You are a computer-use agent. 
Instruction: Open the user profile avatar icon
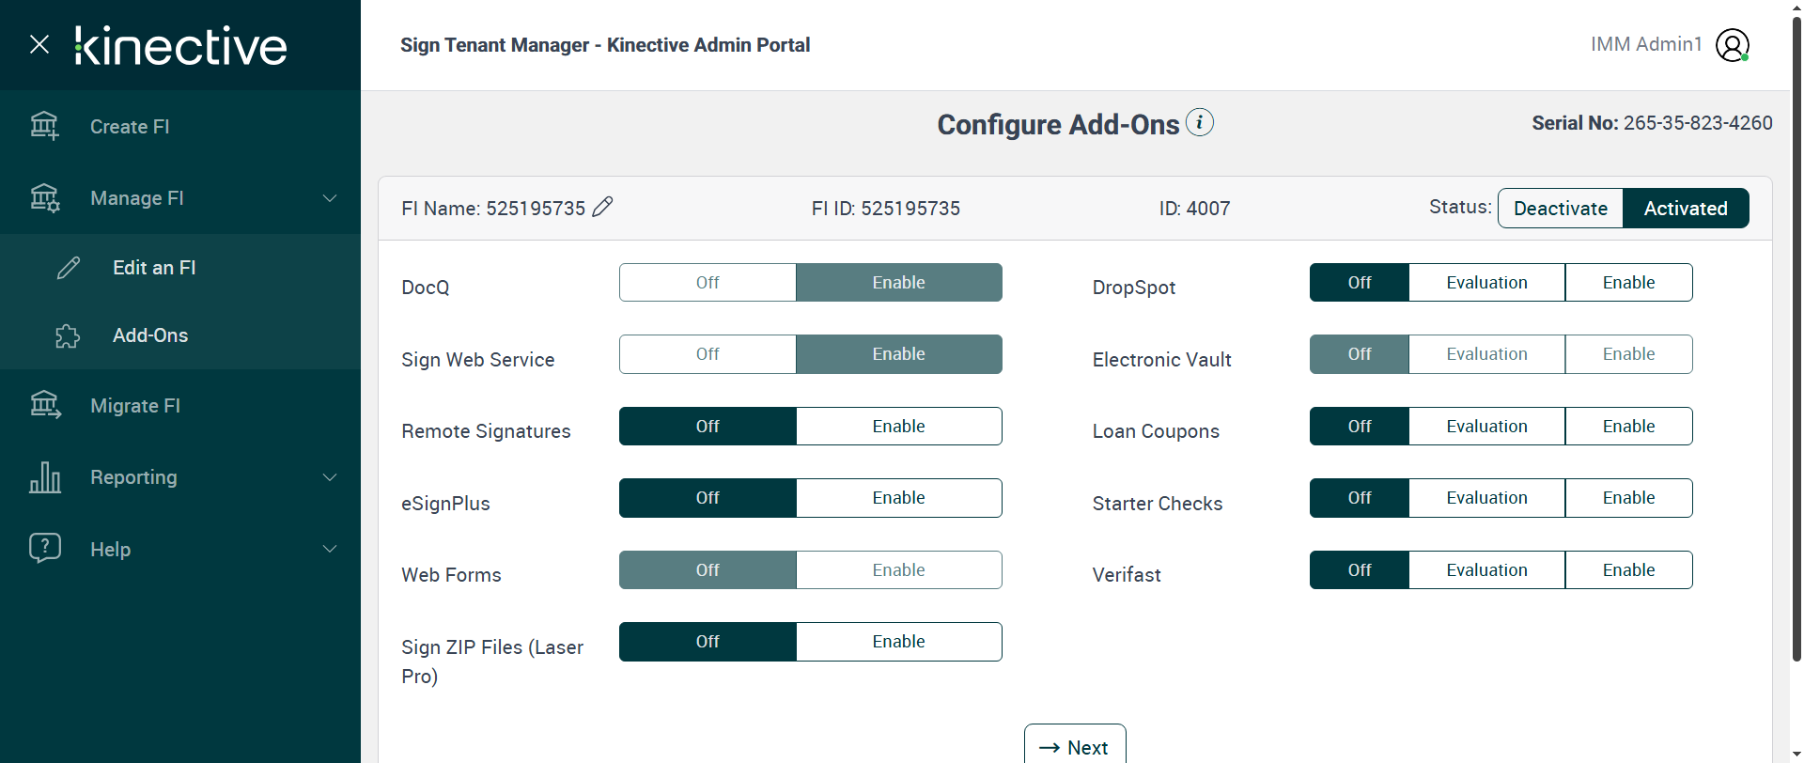coord(1732,44)
